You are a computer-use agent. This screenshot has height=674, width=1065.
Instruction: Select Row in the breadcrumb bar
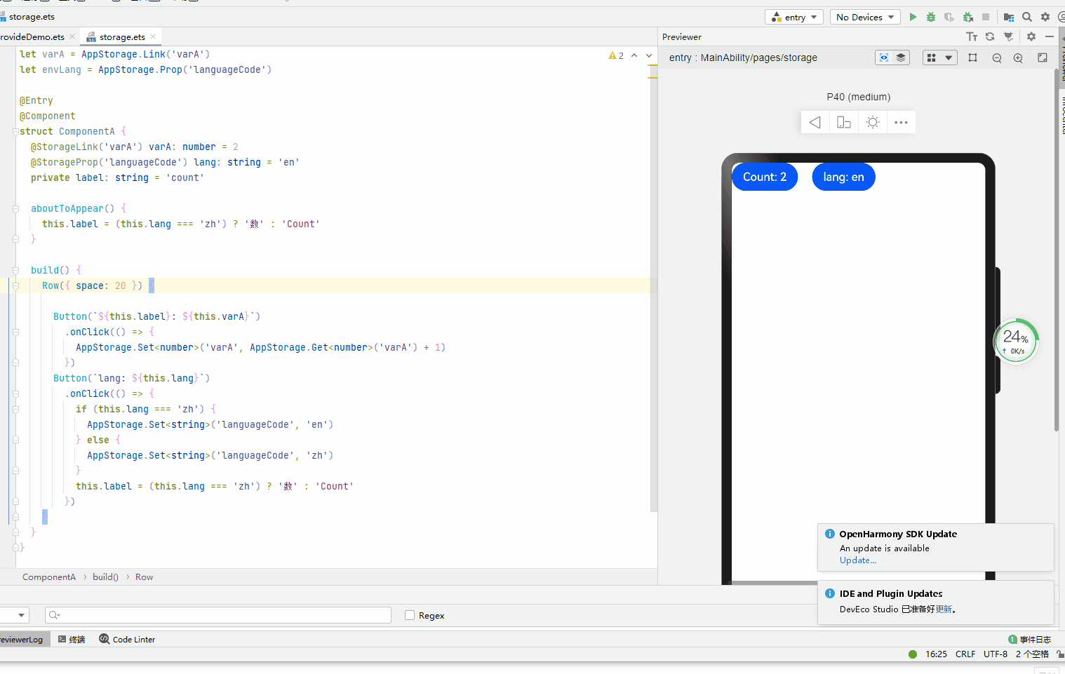144,577
